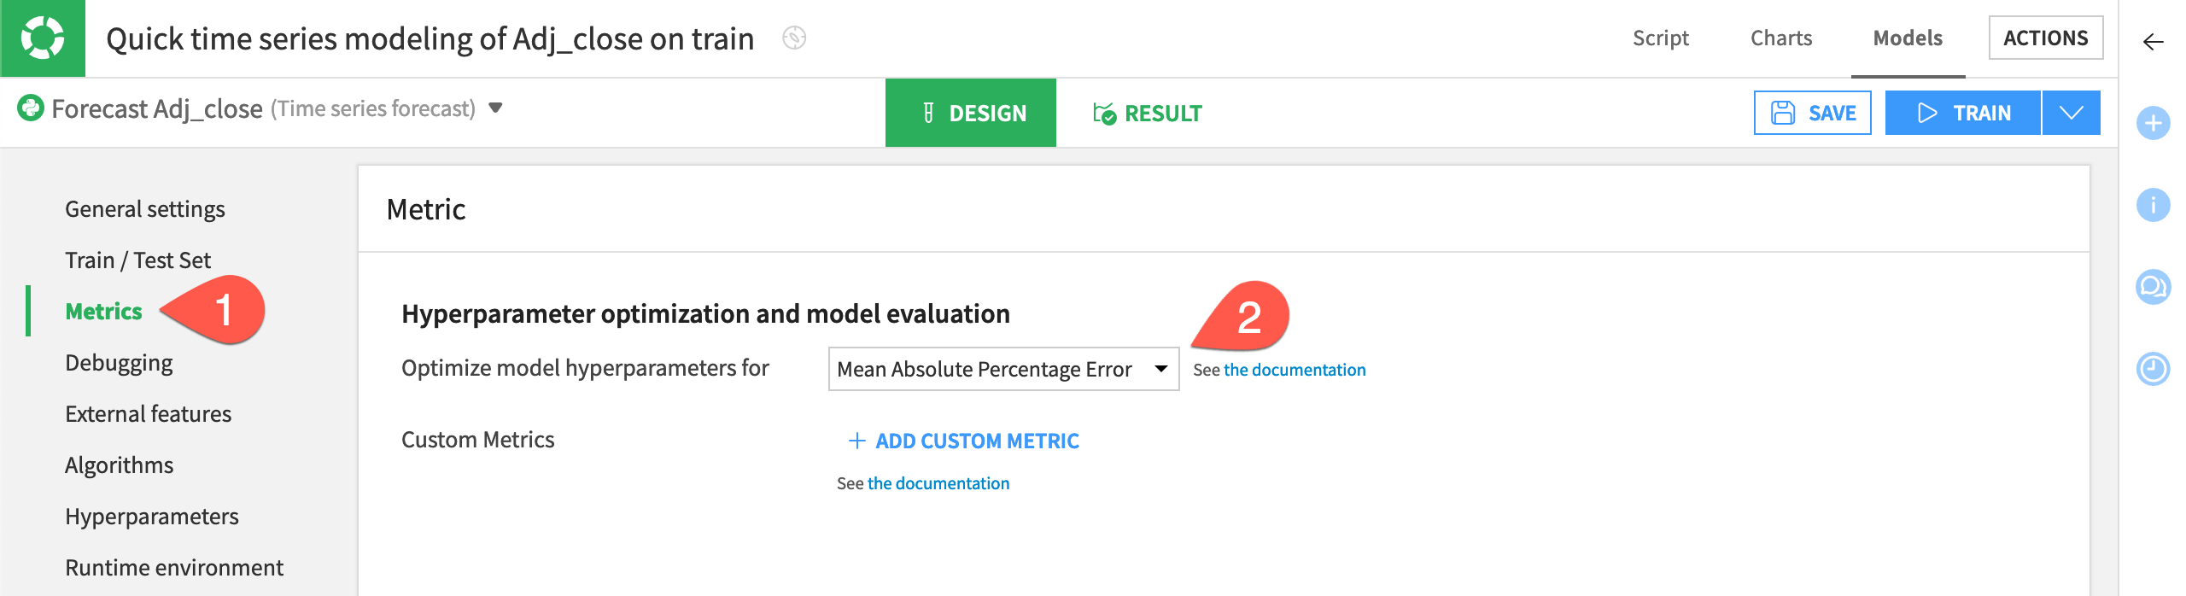Open the Algorithms section
The image size is (2186, 596).
pyautogui.click(x=119, y=465)
